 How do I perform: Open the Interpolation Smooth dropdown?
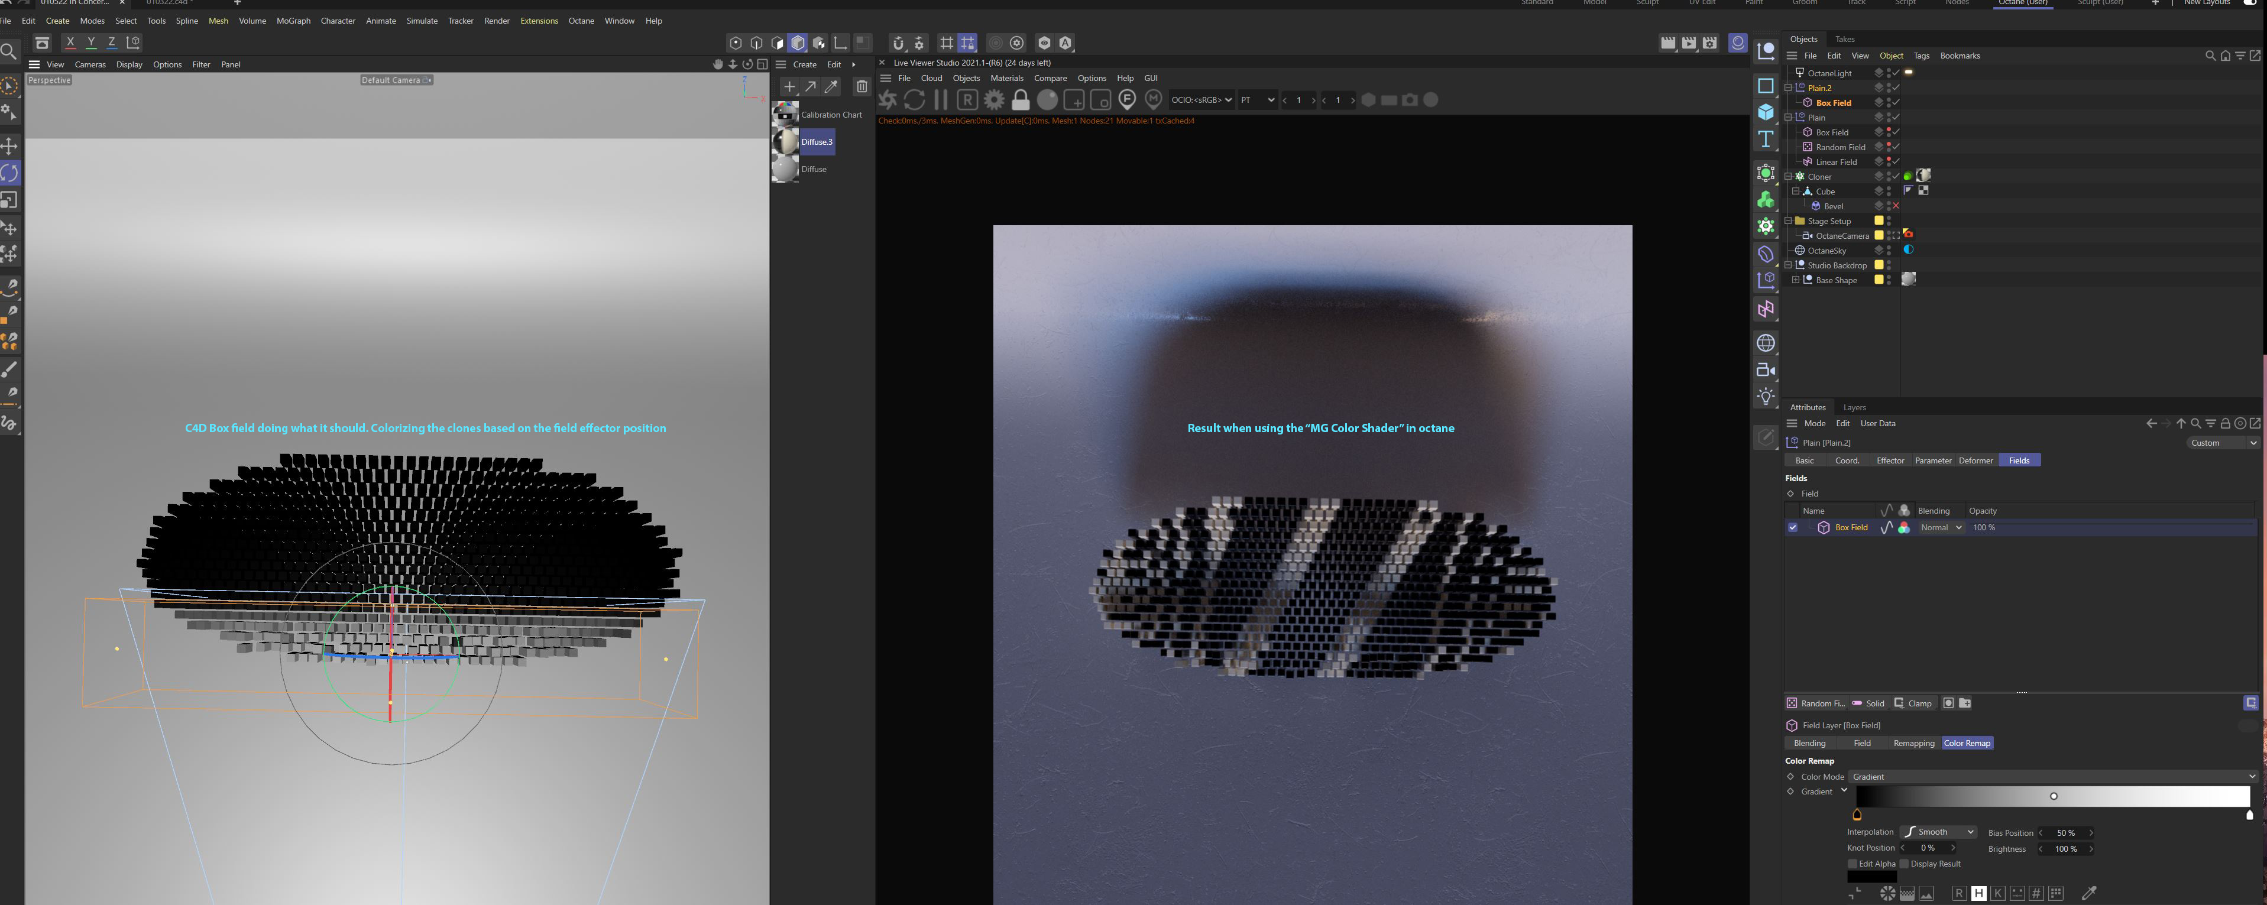point(1939,832)
